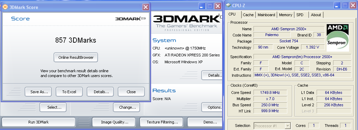Click the Stepping value 2
This screenshot has width=358, height=130.
click(342, 63)
